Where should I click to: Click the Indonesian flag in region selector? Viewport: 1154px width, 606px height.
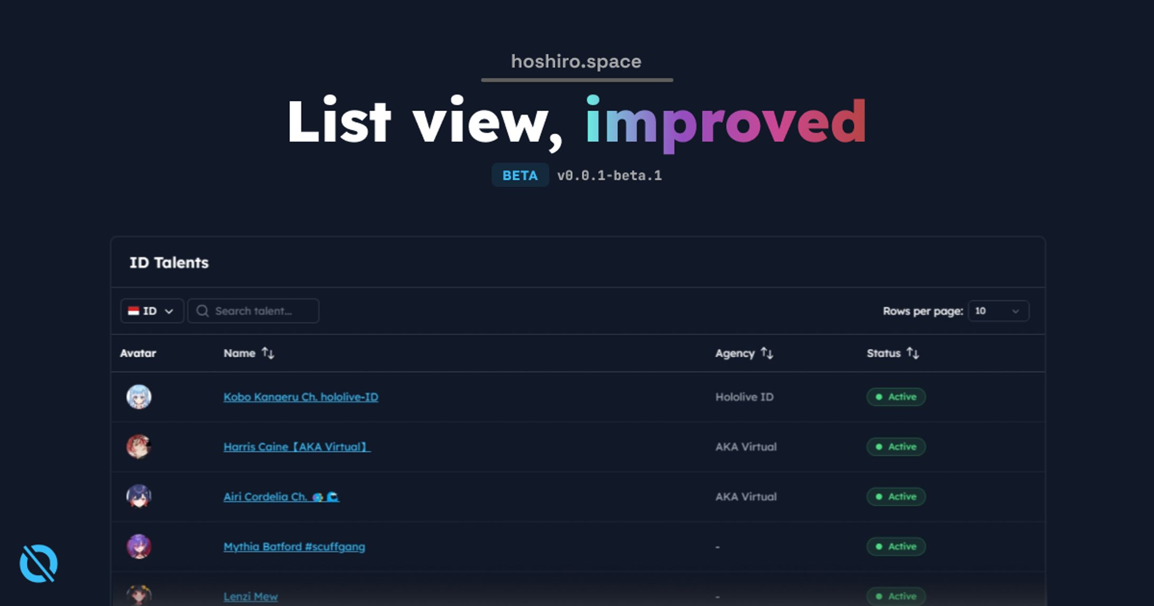click(x=134, y=311)
